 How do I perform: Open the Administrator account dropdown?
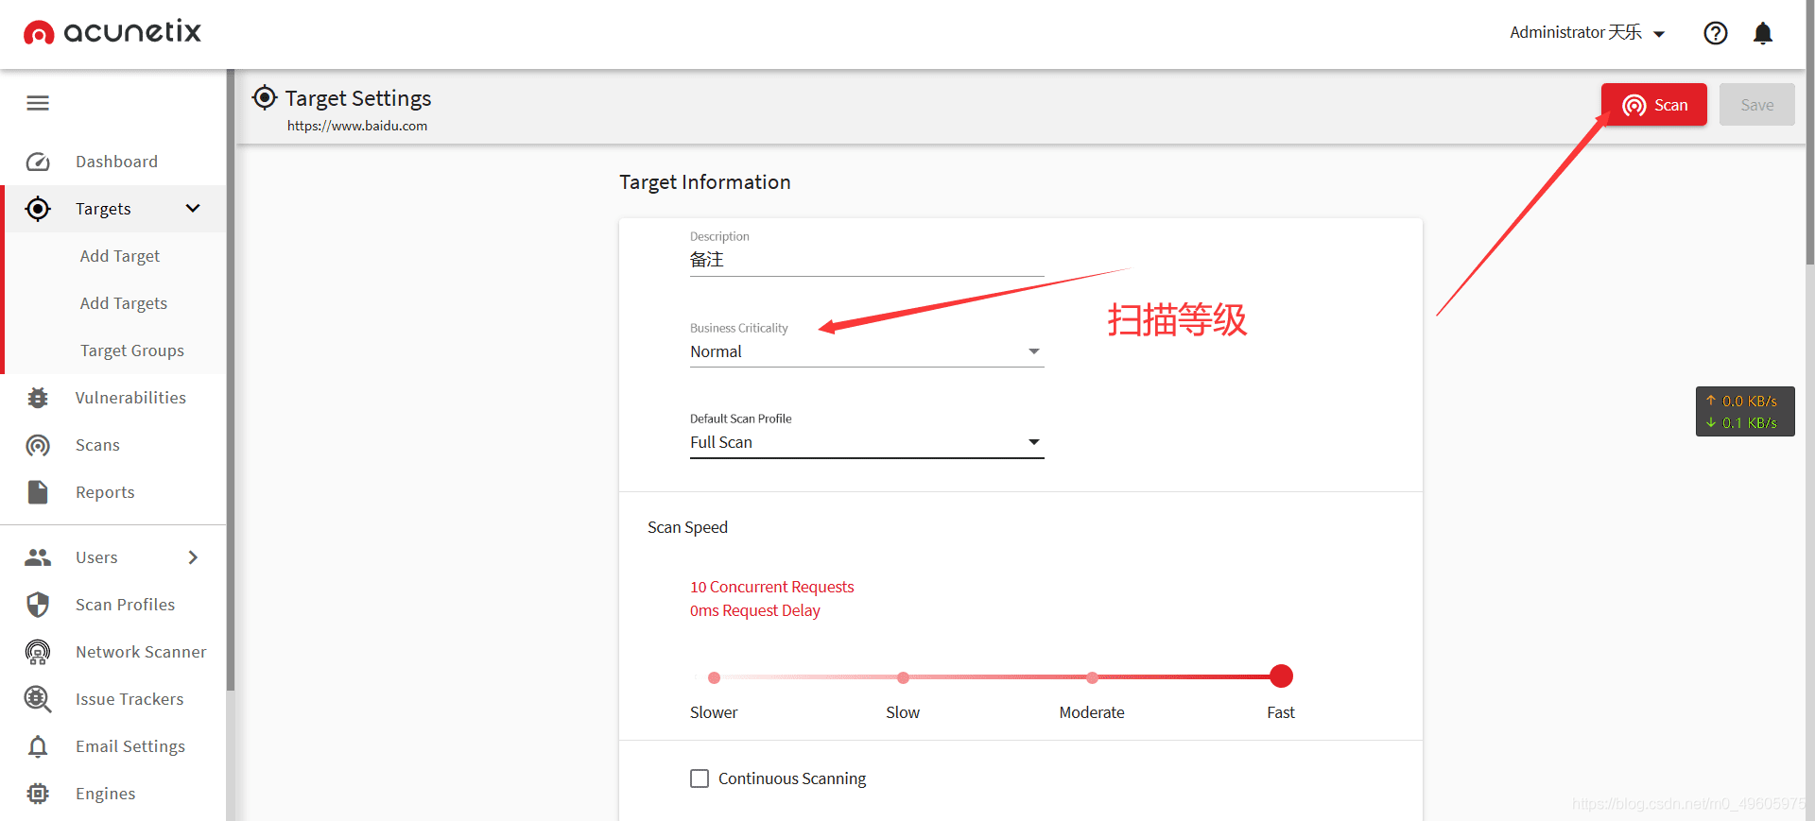pos(1587,33)
